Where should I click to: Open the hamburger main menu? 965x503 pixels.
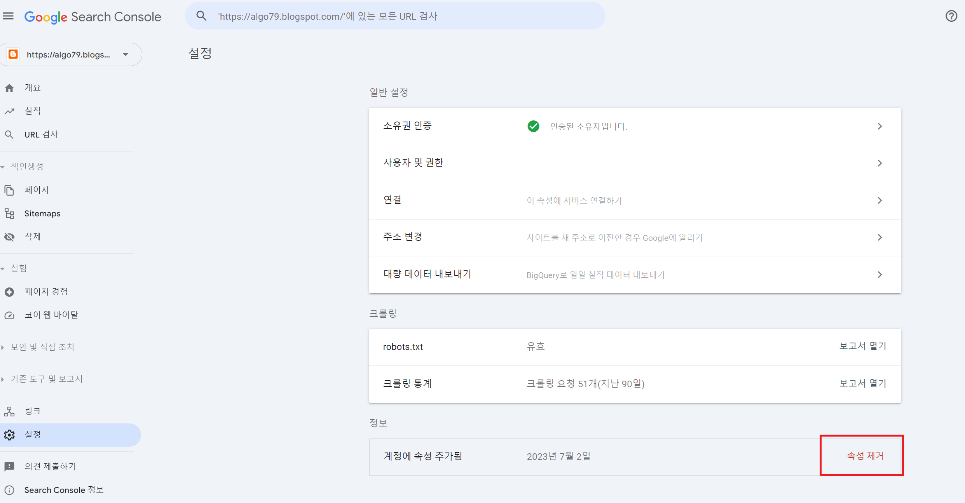[x=8, y=16]
